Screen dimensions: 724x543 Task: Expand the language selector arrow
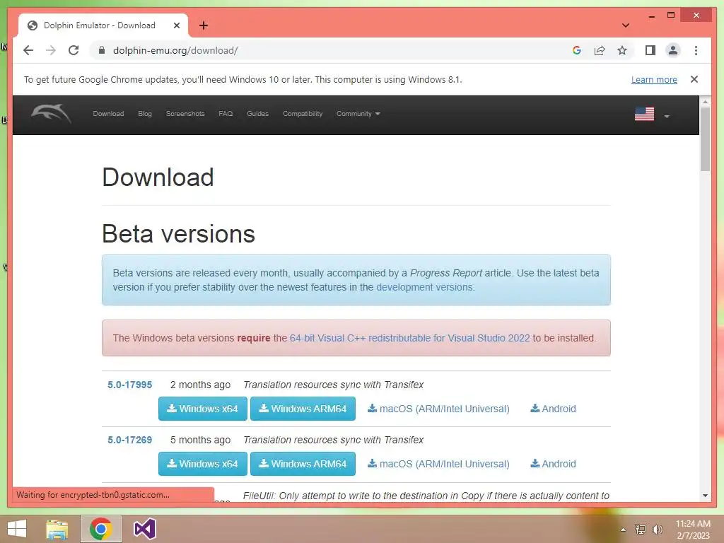(667, 117)
